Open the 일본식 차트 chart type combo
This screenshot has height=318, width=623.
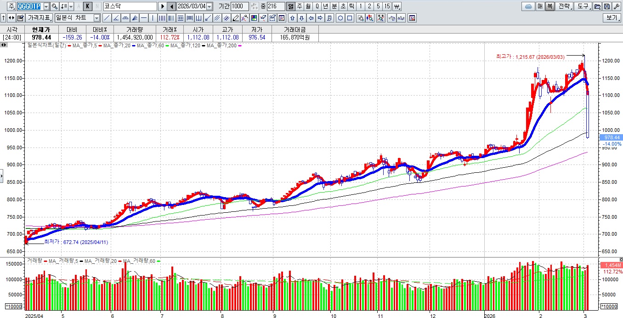(77, 18)
